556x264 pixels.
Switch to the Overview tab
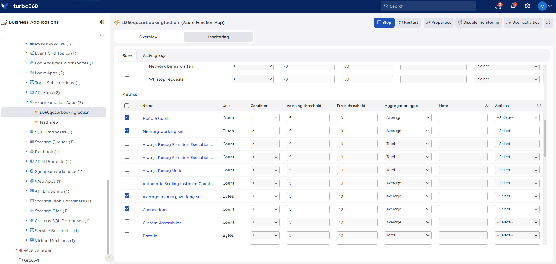(x=148, y=37)
